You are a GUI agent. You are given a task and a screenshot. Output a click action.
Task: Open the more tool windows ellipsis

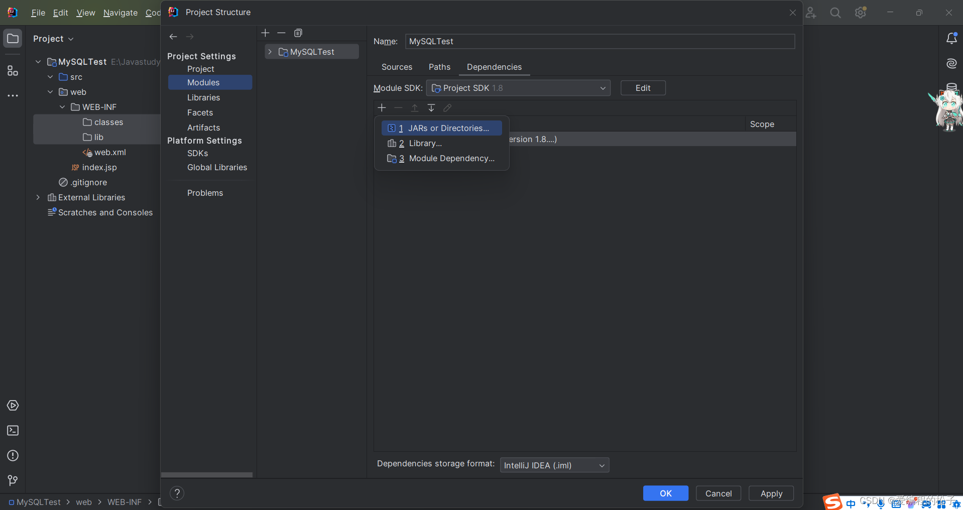13,95
